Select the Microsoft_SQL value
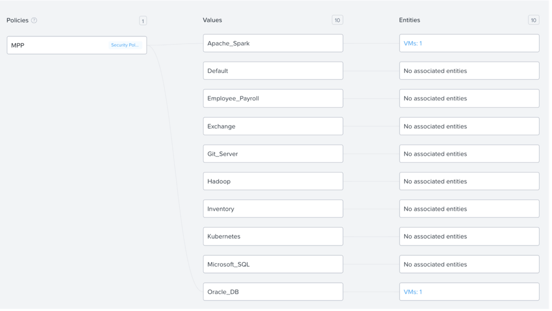The width and height of the screenshot is (552, 311). (x=273, y=264)
